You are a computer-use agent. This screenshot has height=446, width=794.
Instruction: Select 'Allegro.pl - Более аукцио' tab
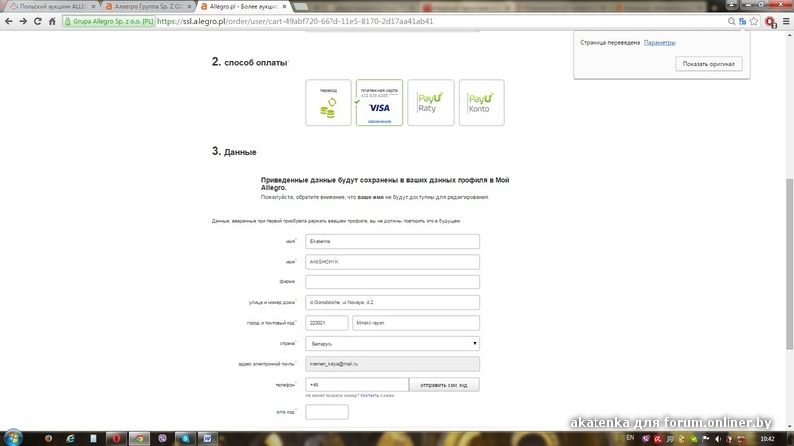pos(243,7)
